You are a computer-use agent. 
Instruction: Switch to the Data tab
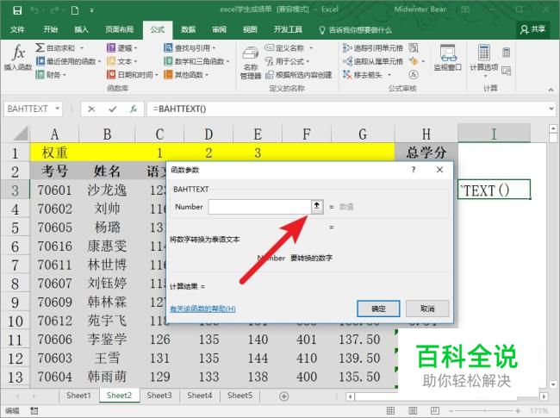coord(188,29)
